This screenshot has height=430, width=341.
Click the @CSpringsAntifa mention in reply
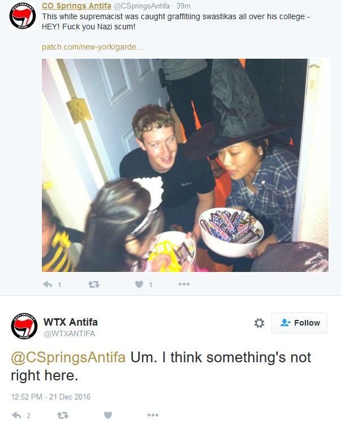pos(68,357)
